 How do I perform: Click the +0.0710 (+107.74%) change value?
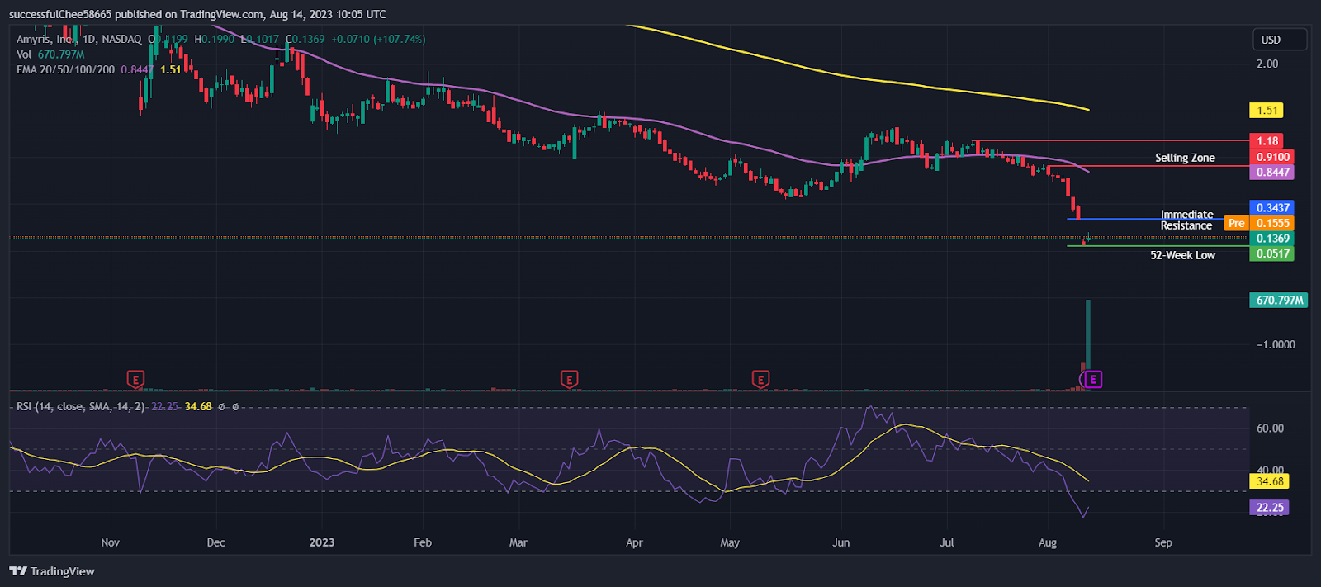[378, 39]
